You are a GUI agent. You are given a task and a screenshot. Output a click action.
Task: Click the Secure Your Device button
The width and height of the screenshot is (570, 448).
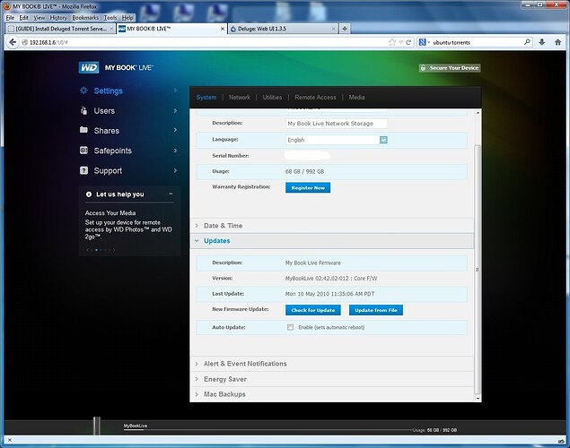450,68
